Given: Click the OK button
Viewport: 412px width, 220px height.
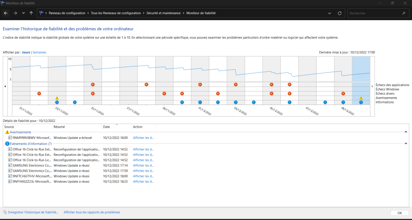Looking at the screenshot, I should coord(399,213).
